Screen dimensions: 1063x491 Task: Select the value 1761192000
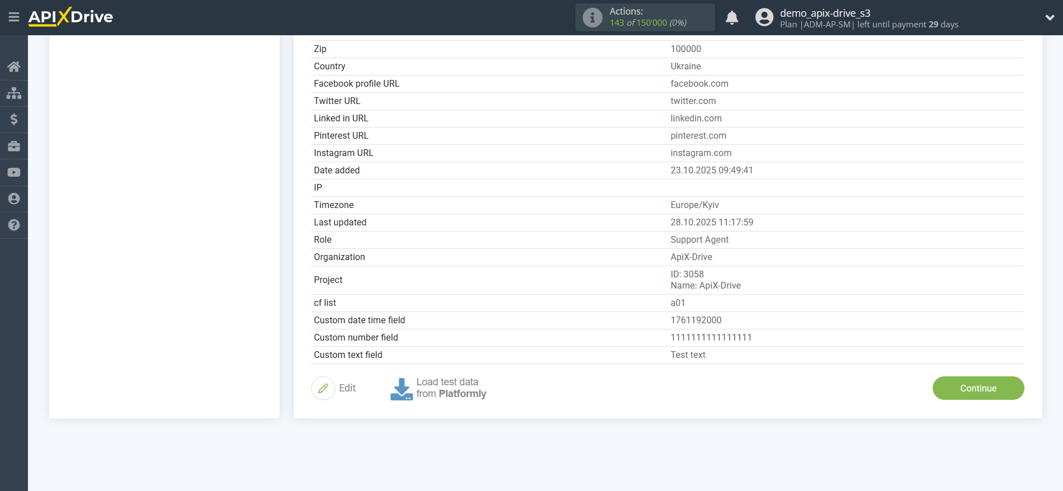[x=696, y=320]
